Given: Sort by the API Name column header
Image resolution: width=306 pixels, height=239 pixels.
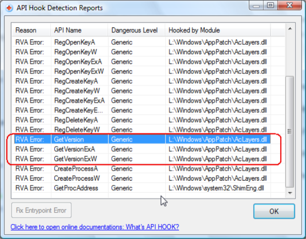Looking at the screenshot, I should click(79, 30).
